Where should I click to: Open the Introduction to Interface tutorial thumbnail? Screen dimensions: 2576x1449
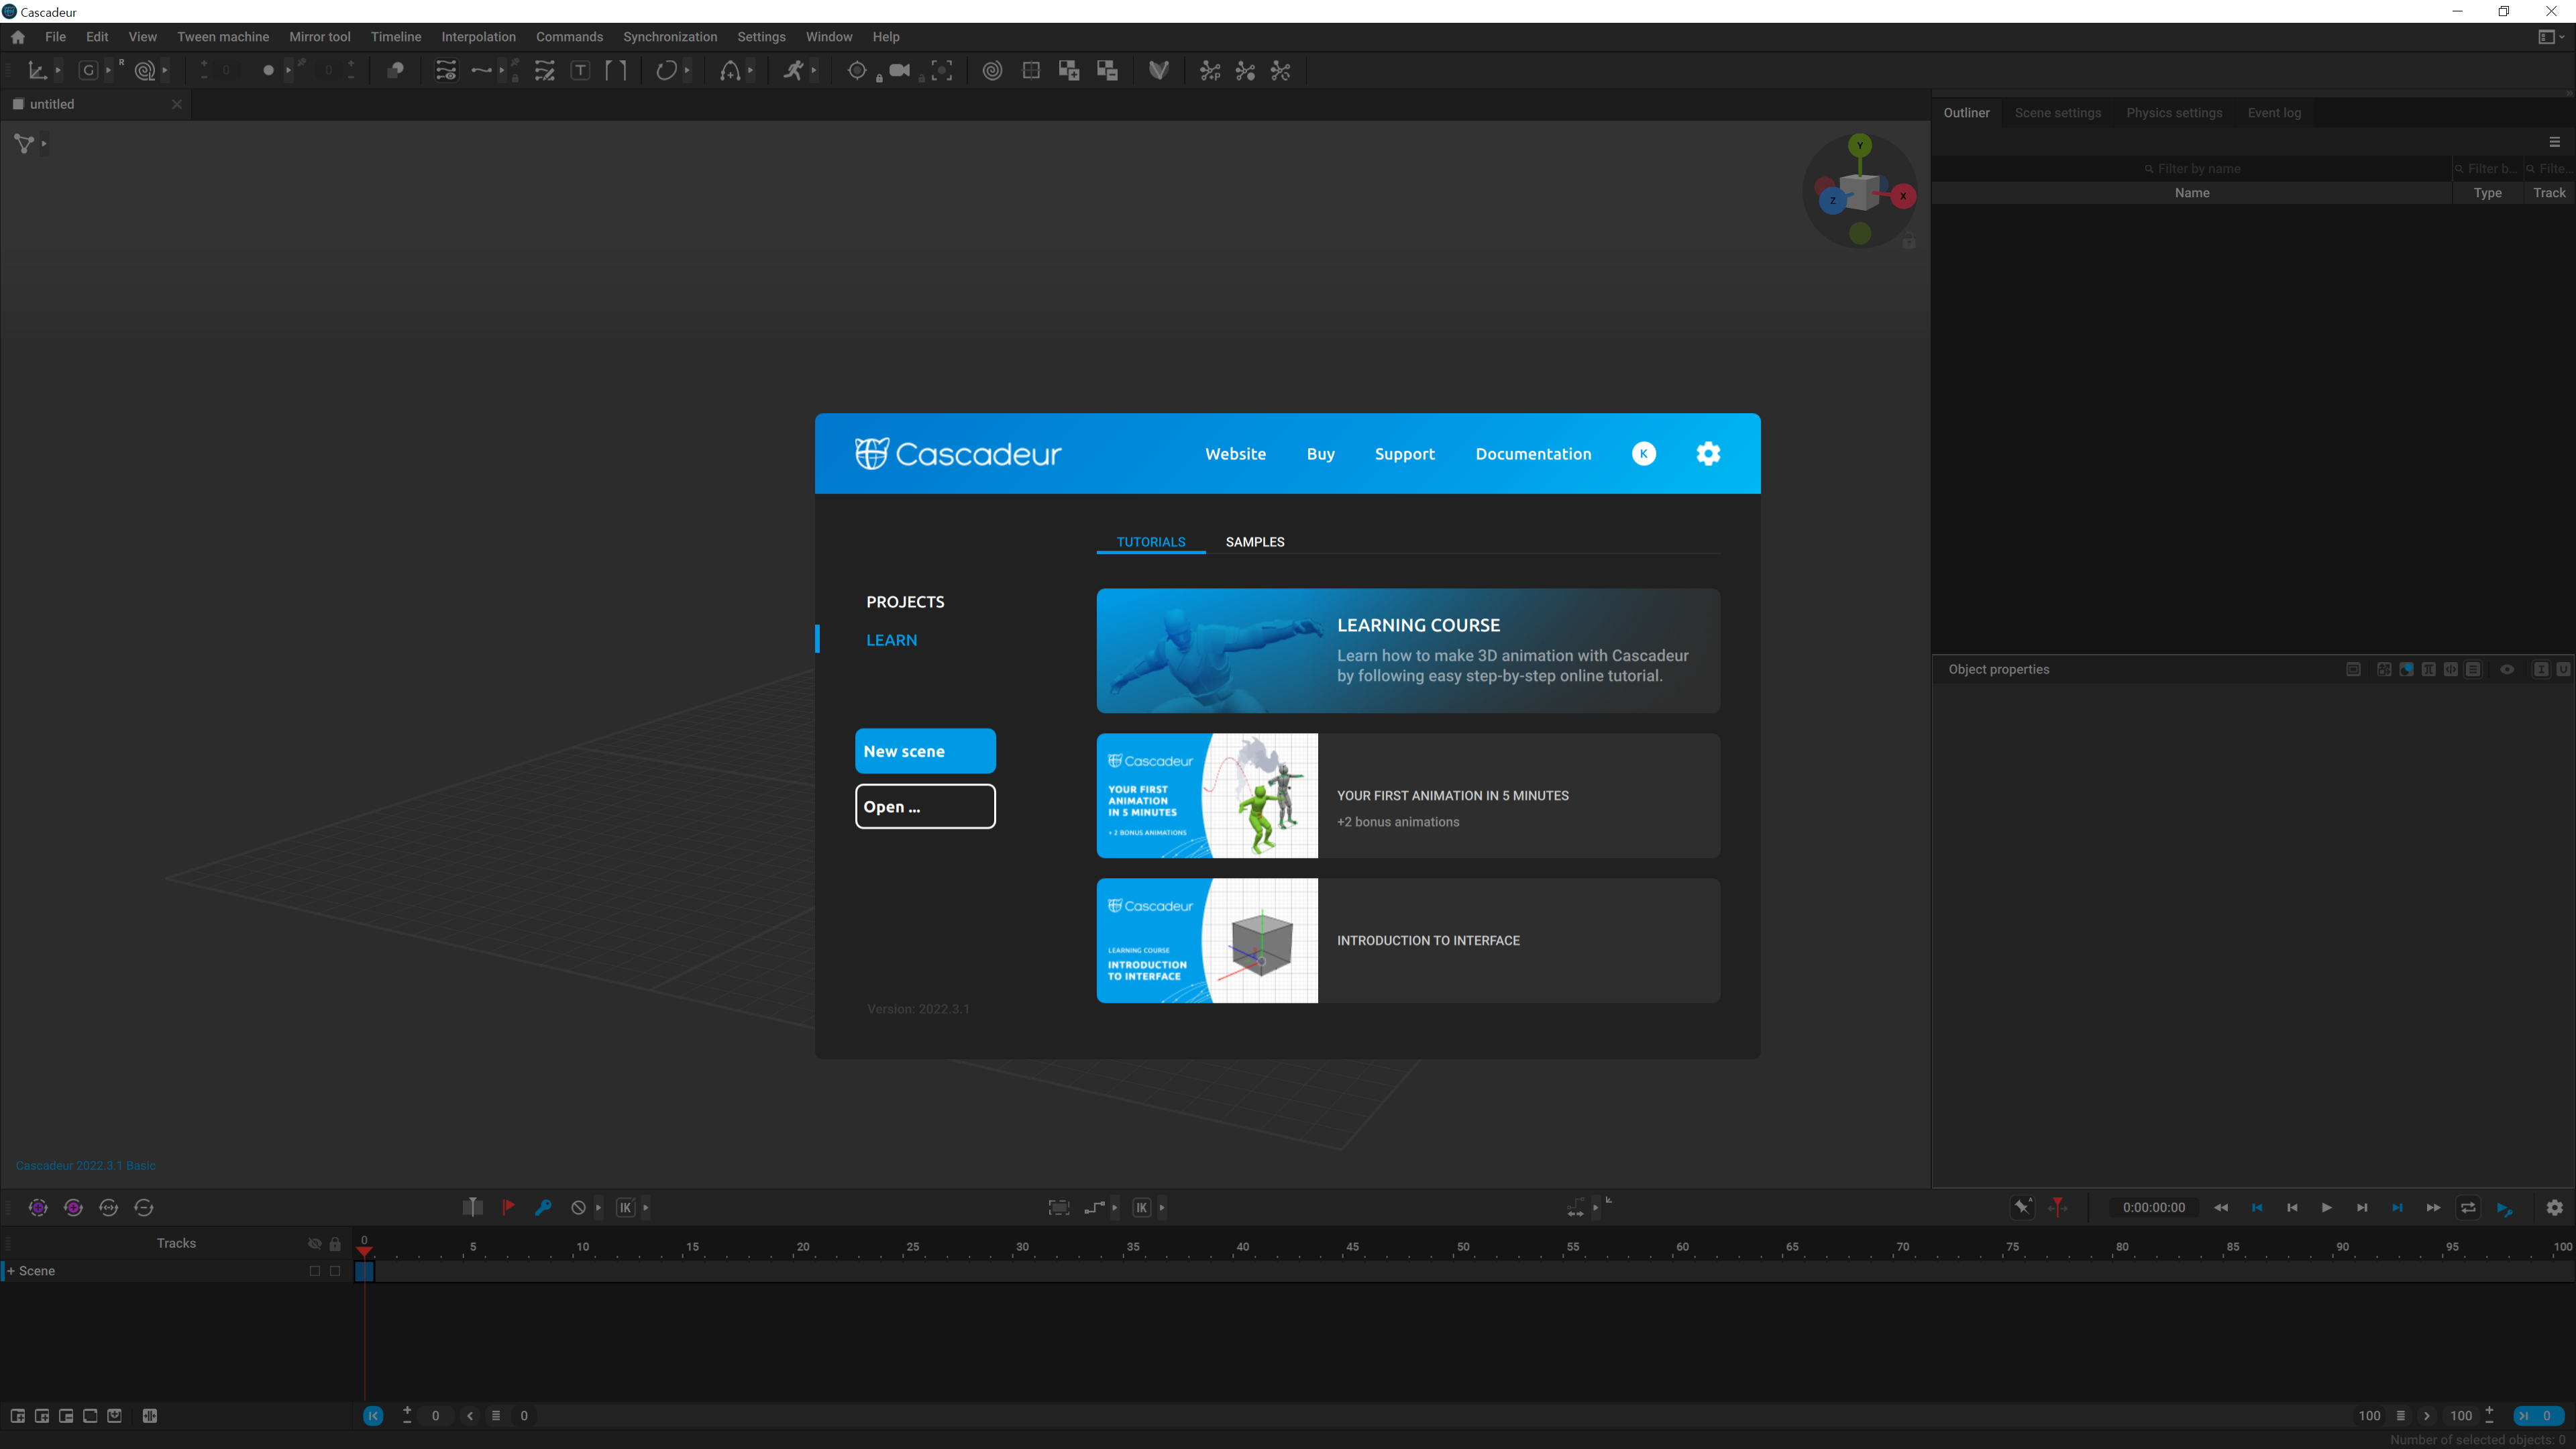(1207, 941)
